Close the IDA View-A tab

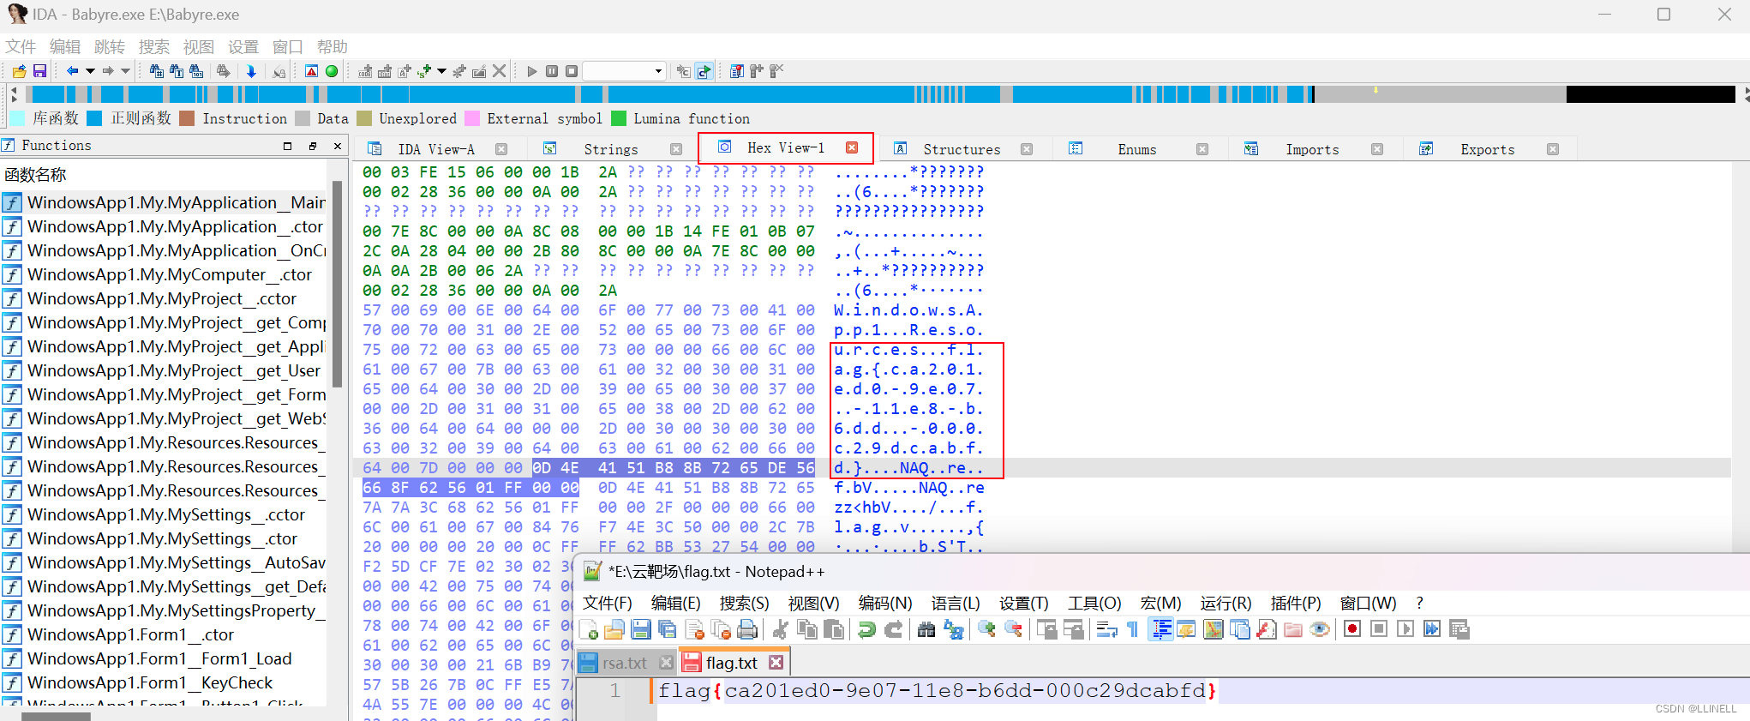click(501, 149)
